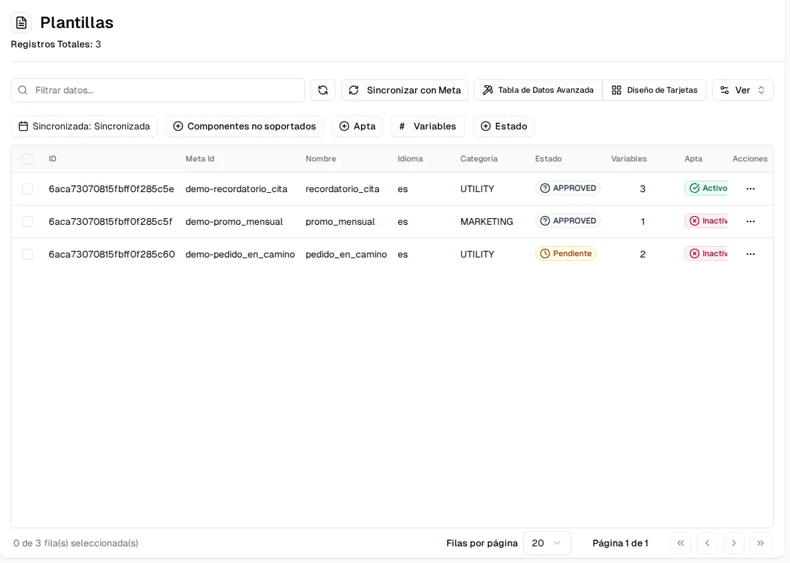
Task: Switch to Diseño de Tarjetas view
Action: click(x=655, y=90)
